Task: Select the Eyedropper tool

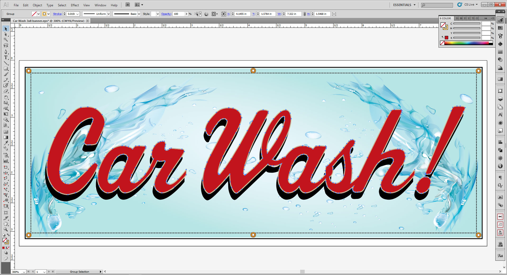Action: (x=6, y=143)
